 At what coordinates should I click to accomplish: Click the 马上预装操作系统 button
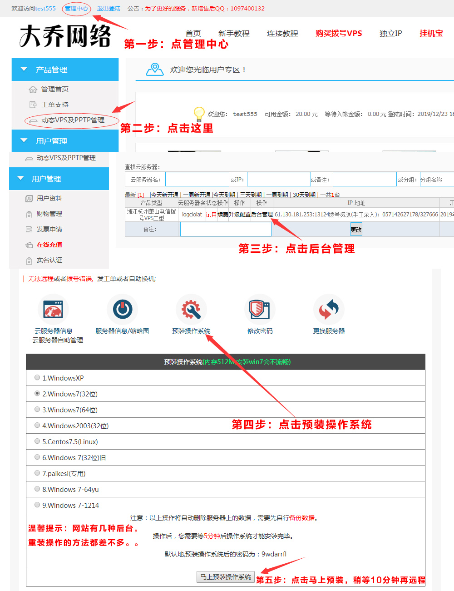226,577
